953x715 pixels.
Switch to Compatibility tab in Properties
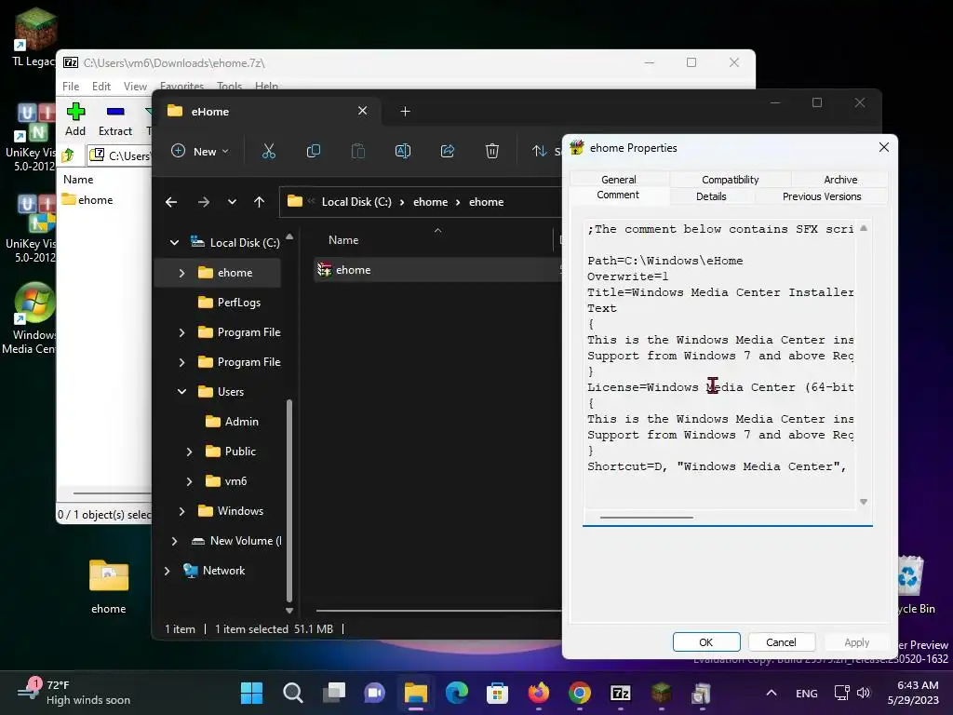[730, 180]
